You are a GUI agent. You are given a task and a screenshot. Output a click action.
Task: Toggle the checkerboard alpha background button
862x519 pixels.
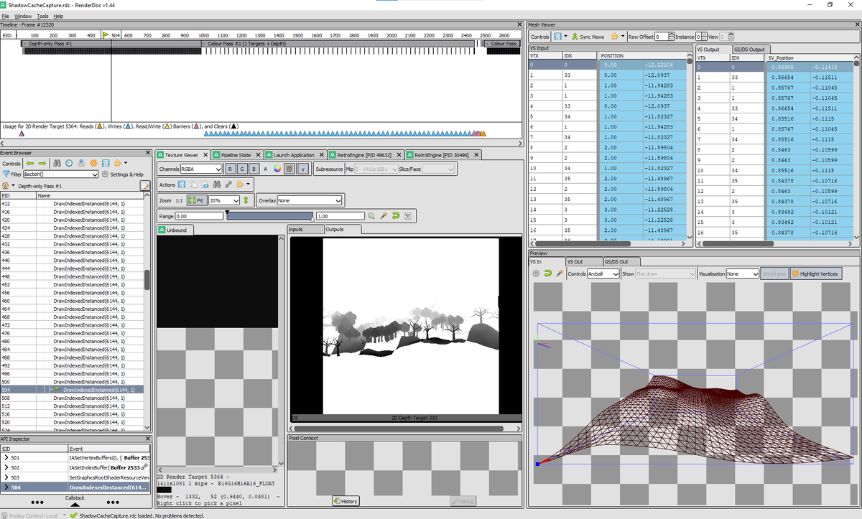pyautogui.click(x=289, y=169)
